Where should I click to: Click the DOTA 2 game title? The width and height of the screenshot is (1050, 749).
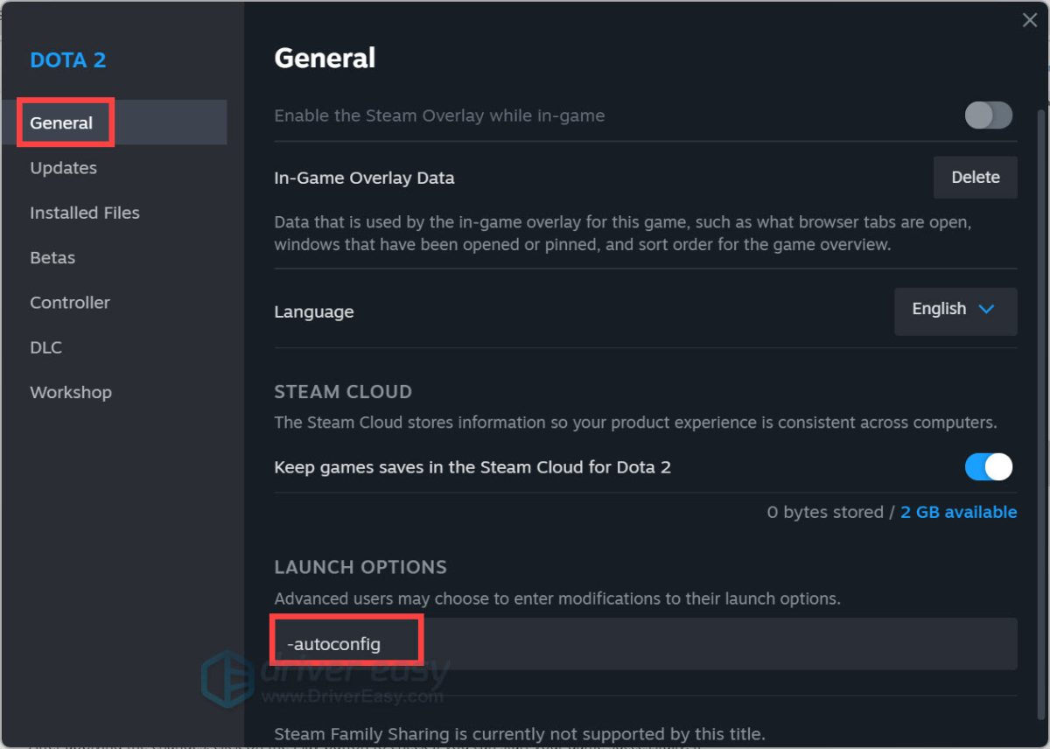point(67,59)
